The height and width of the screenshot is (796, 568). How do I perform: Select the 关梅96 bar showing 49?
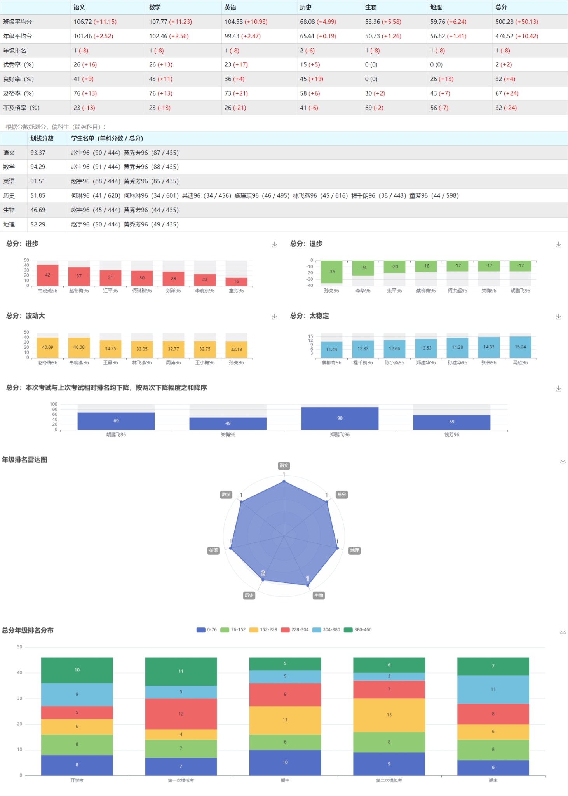point(228,423)
